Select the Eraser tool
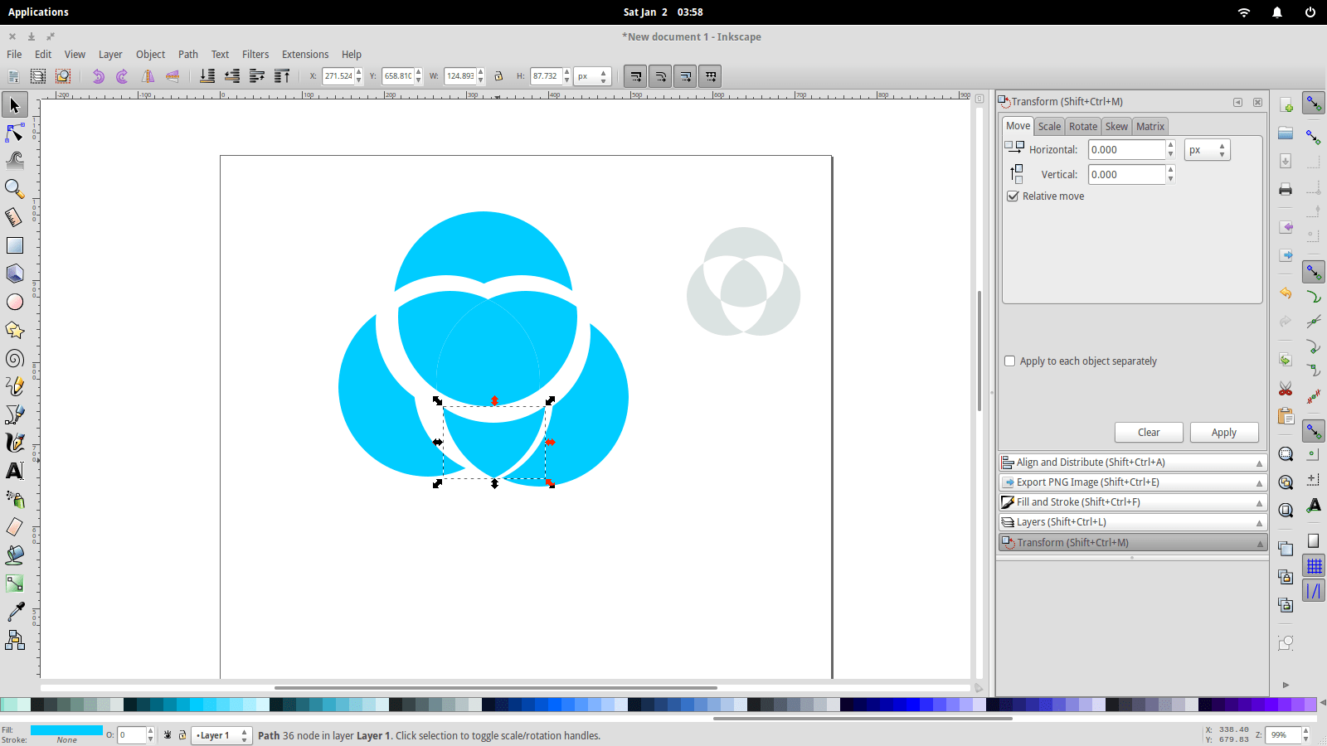The height and width of the screenshot is (746, 1327). 15,527
